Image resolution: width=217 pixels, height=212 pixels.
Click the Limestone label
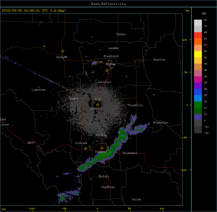point(39,90)
